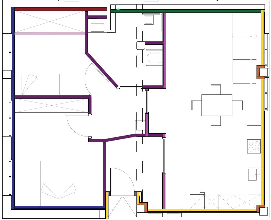Click the four-burner cooktop symbol
Viewport: 271px width, 220px height.
tap(254, 146)
